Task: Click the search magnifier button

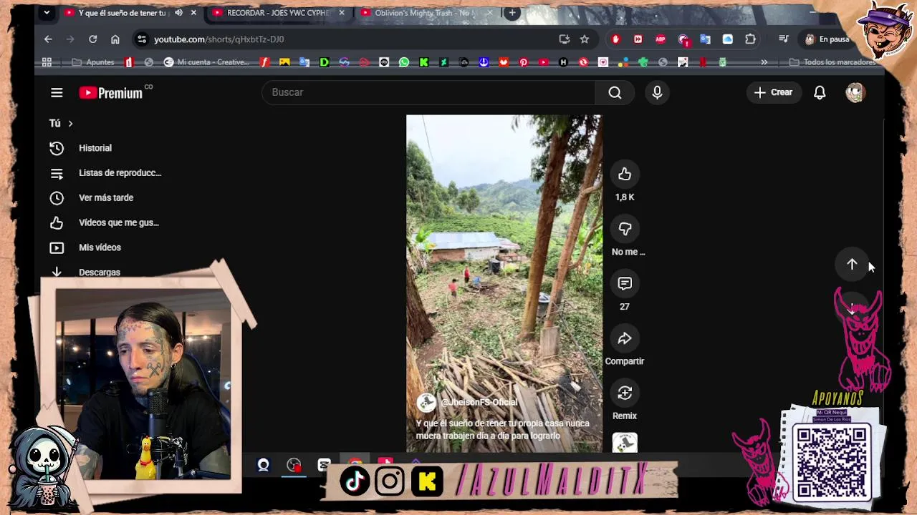Action: (615, 92)
